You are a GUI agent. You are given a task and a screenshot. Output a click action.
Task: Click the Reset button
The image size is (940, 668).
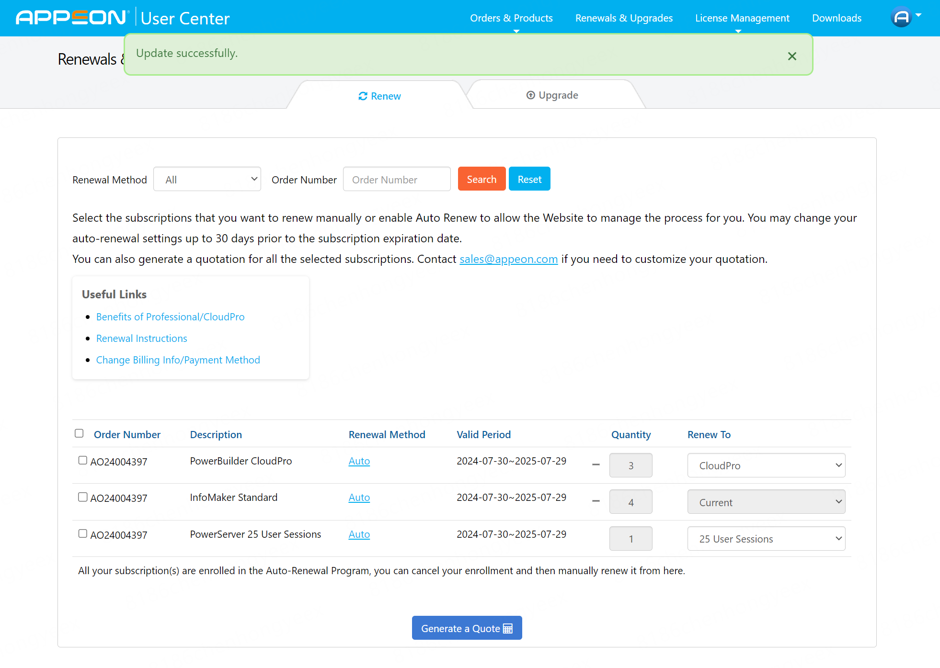pos(529,179)
